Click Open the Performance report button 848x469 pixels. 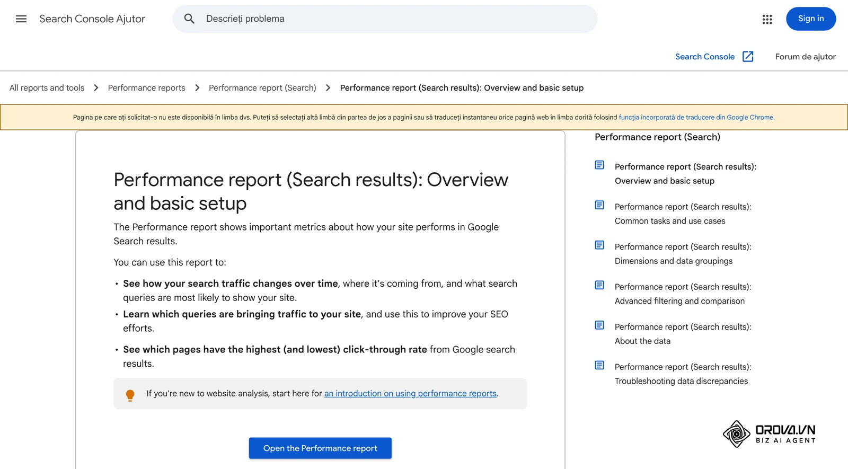coord(320,448)
